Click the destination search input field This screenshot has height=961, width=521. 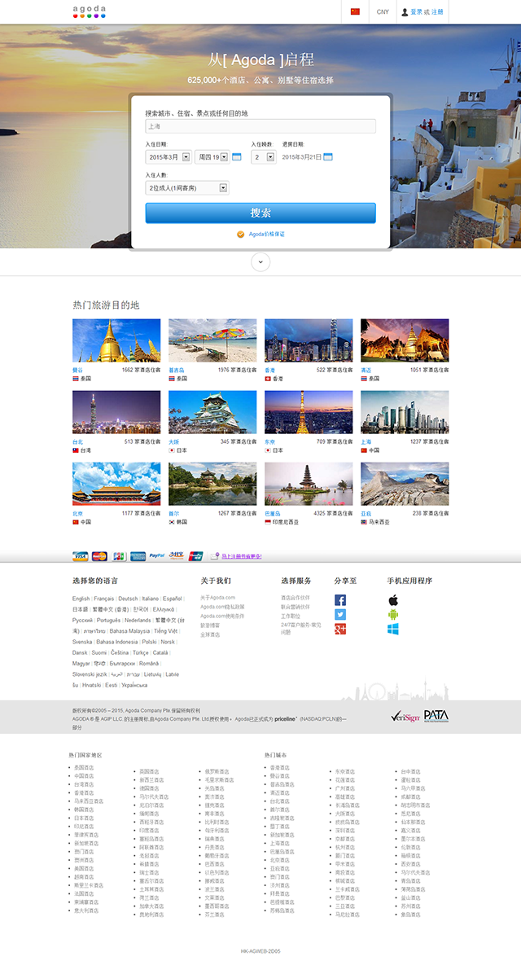coord(260,126)
